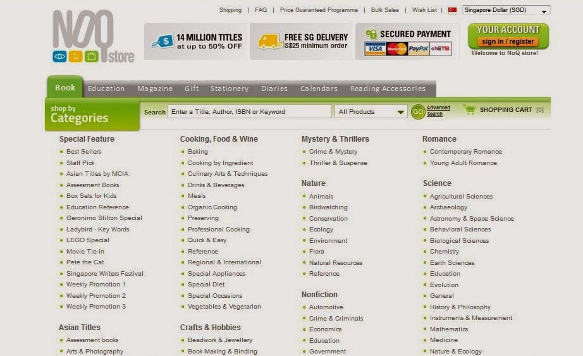
Task: Open the Gift tab
Action: tap(192, 89)
